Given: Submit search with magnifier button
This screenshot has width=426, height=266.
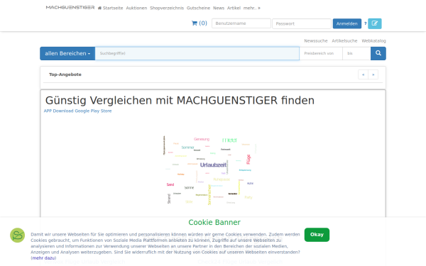Looking at the screenshot, I should click(378, 53).
